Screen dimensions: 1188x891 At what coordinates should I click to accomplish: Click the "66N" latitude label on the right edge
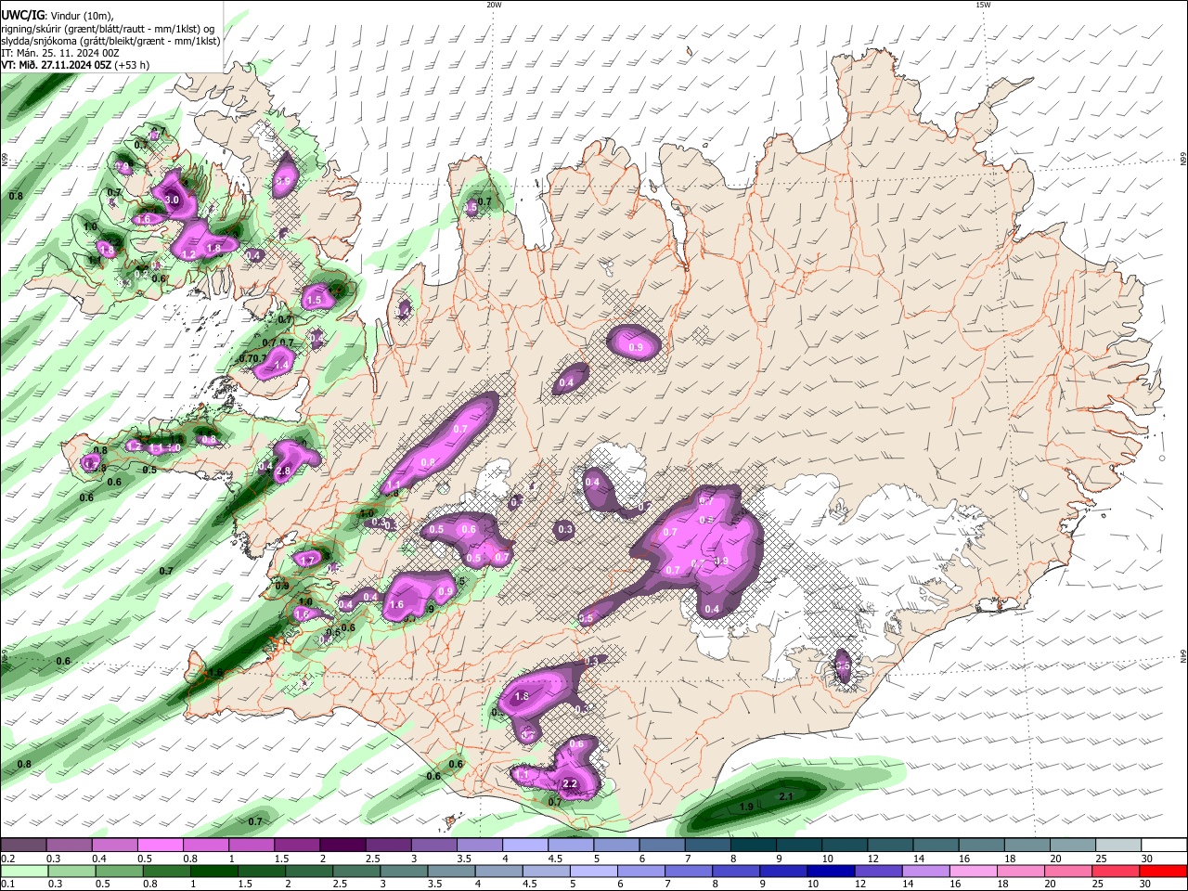[1182, 160]
